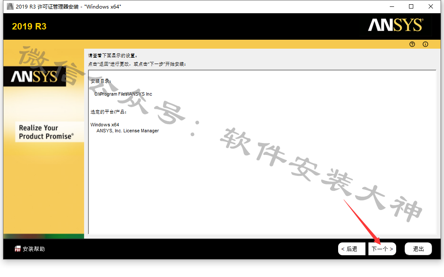Image resolution: width=444 pixels, height=277 pixels.
Task: Click the ANSYS logo in the left sidebar
Action: (x=34, y=76)
